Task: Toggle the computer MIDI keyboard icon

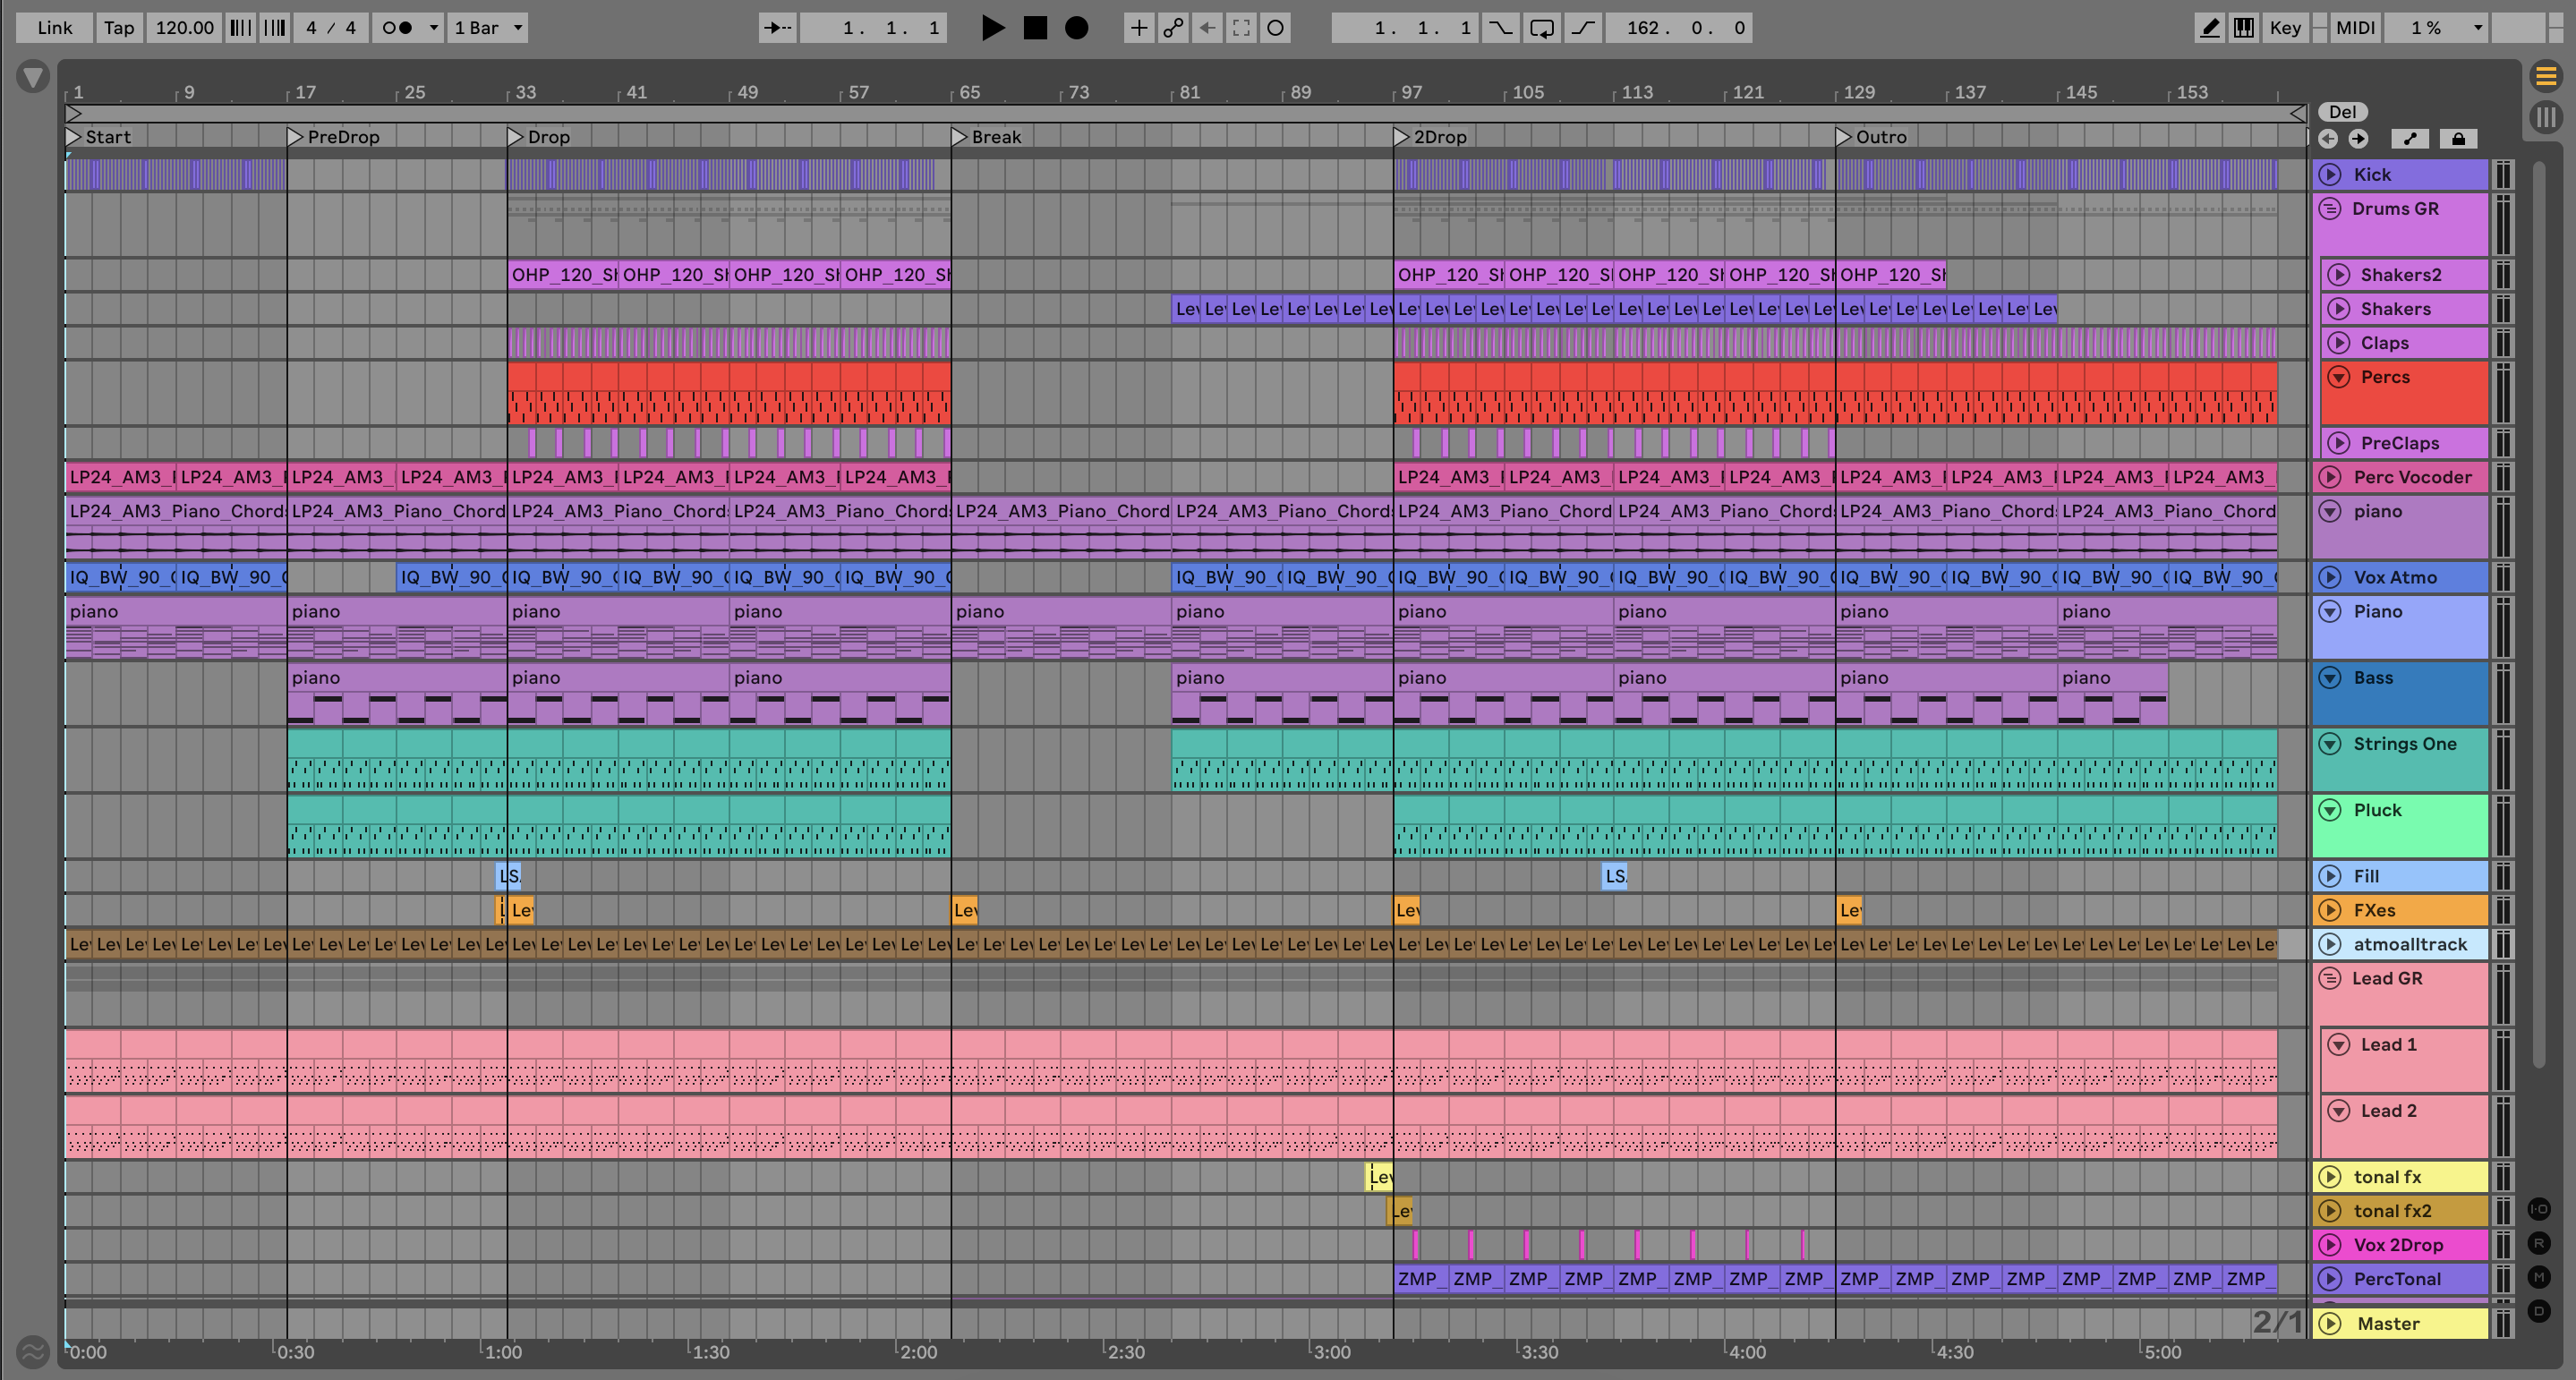Action: [x=2244, y=28]
